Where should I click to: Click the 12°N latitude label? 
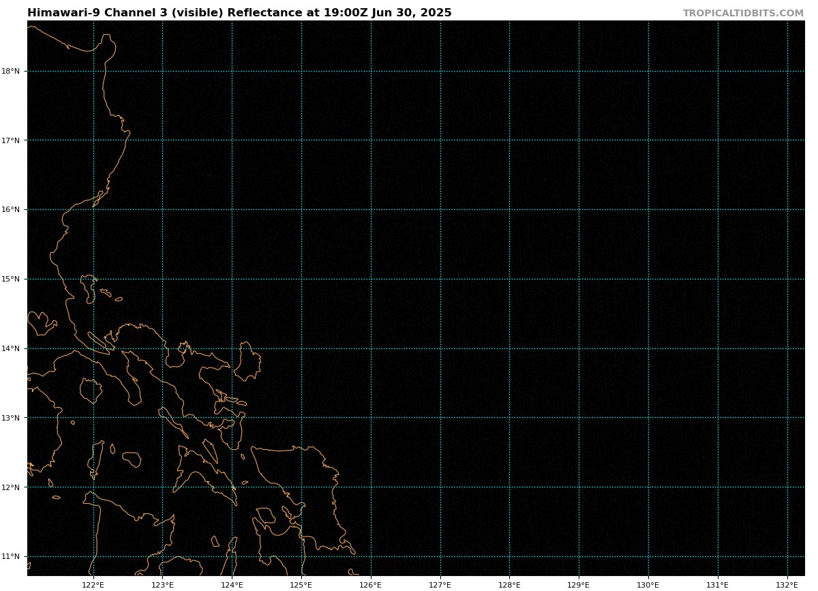coord(11,487)
